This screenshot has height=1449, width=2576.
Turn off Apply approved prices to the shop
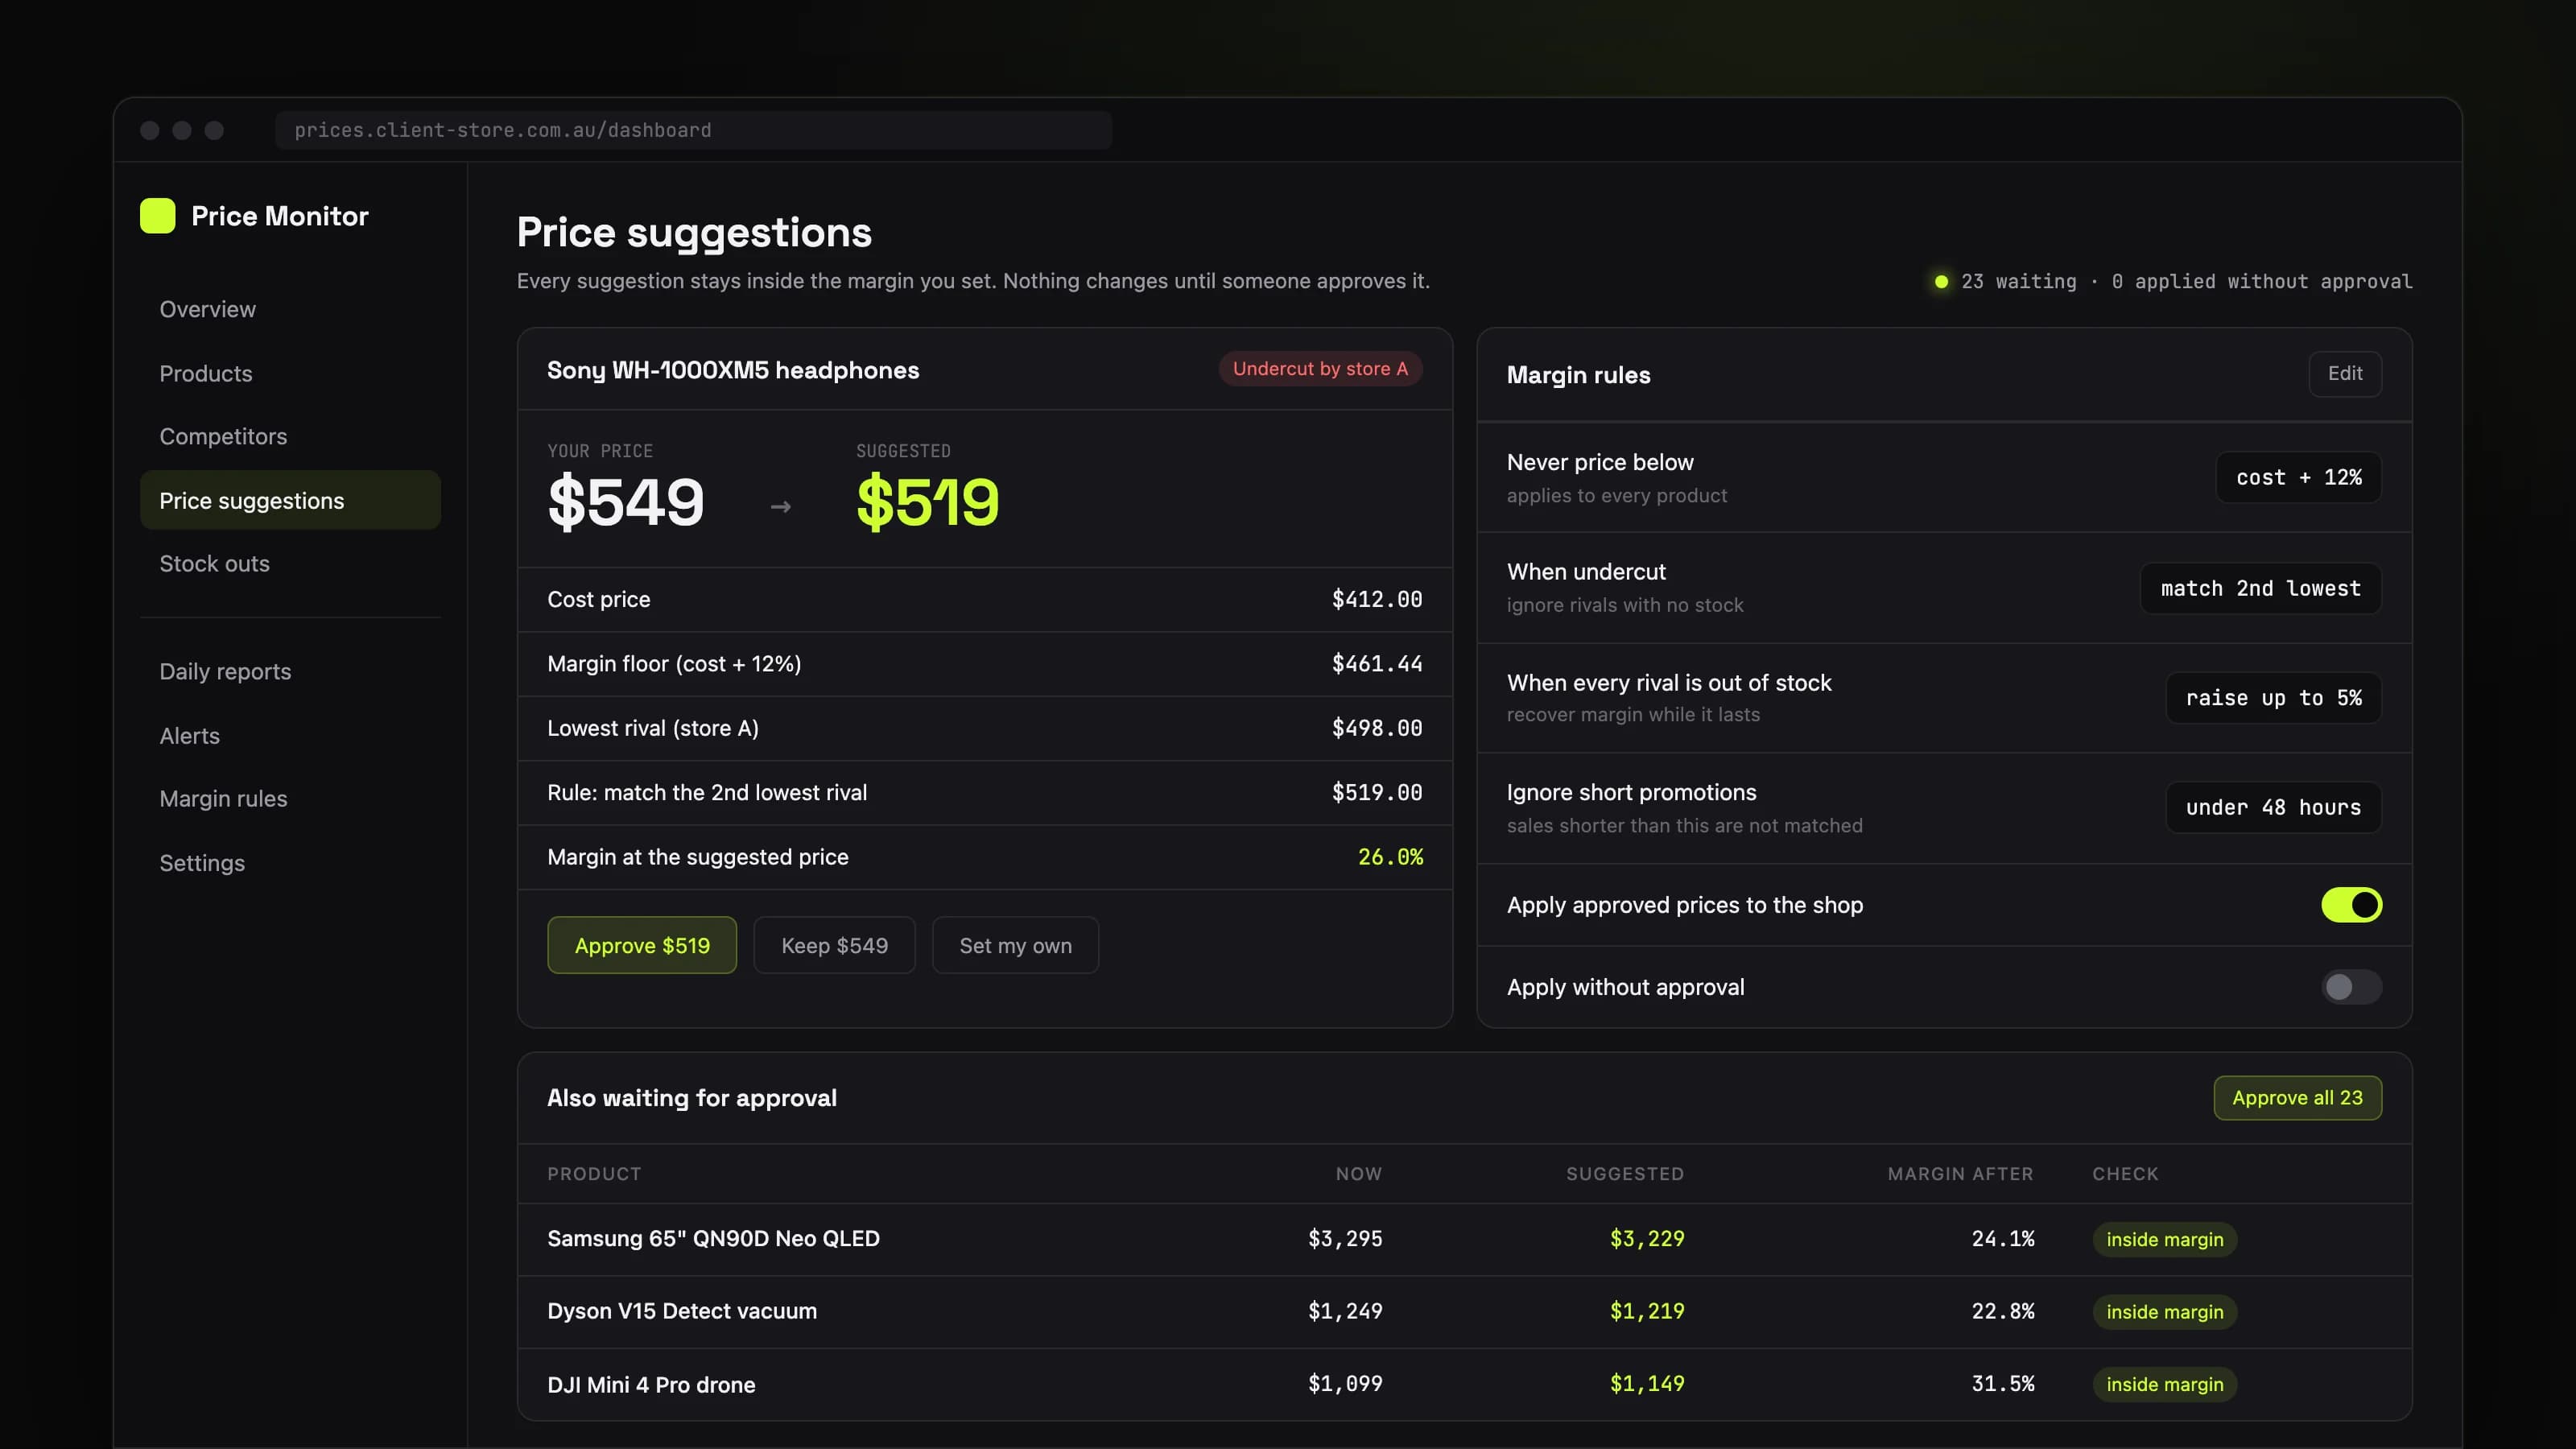(x=2351, y=904)
